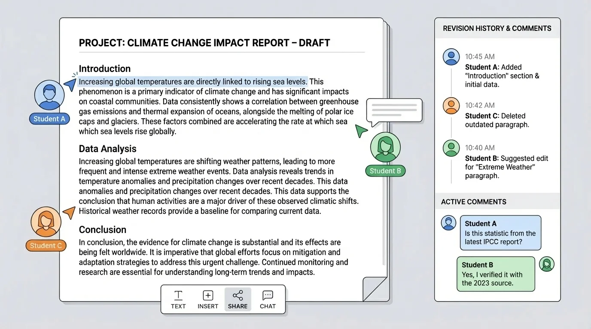The image size is (591, 329).
Task: Click the Revision History & Comments header
Action: coord(497,28)
